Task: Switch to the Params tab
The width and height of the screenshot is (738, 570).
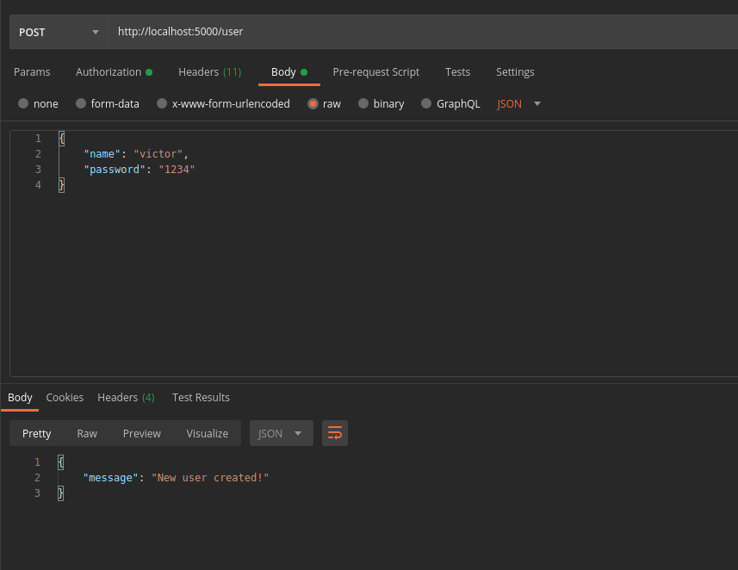Action: tap(32, 72)
